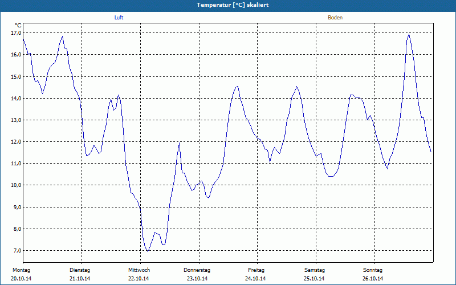
Task: Click the Dienstag day label
Action: 80,270
